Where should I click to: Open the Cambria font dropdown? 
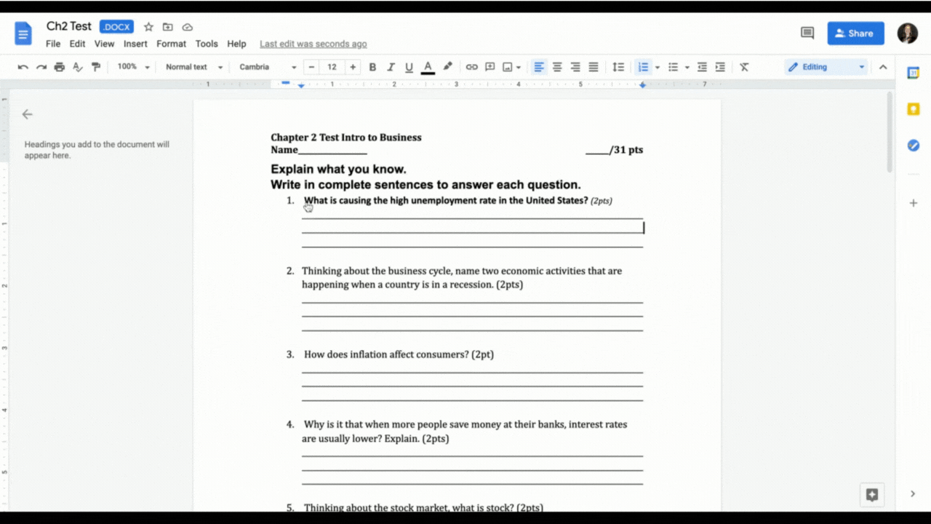pyautogui.click(x=265, y=66)
